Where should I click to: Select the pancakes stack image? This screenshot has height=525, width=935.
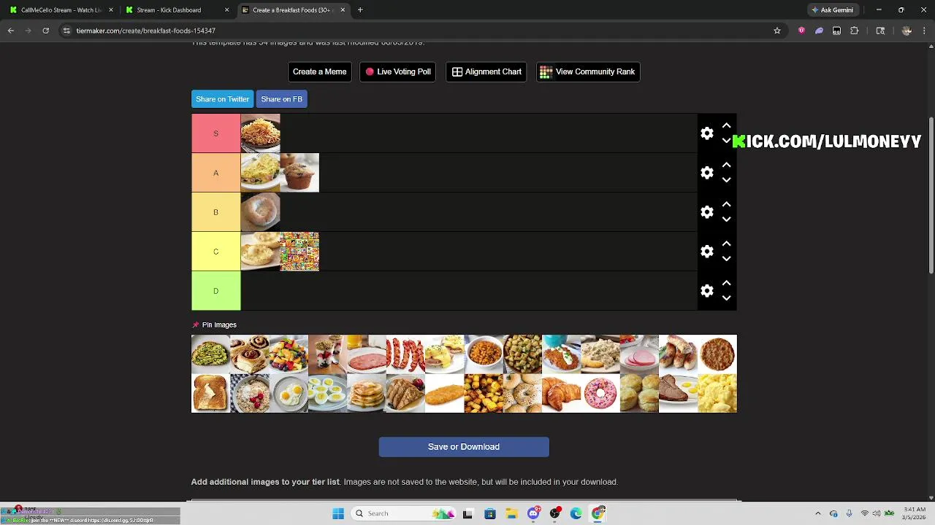point(367,394)
